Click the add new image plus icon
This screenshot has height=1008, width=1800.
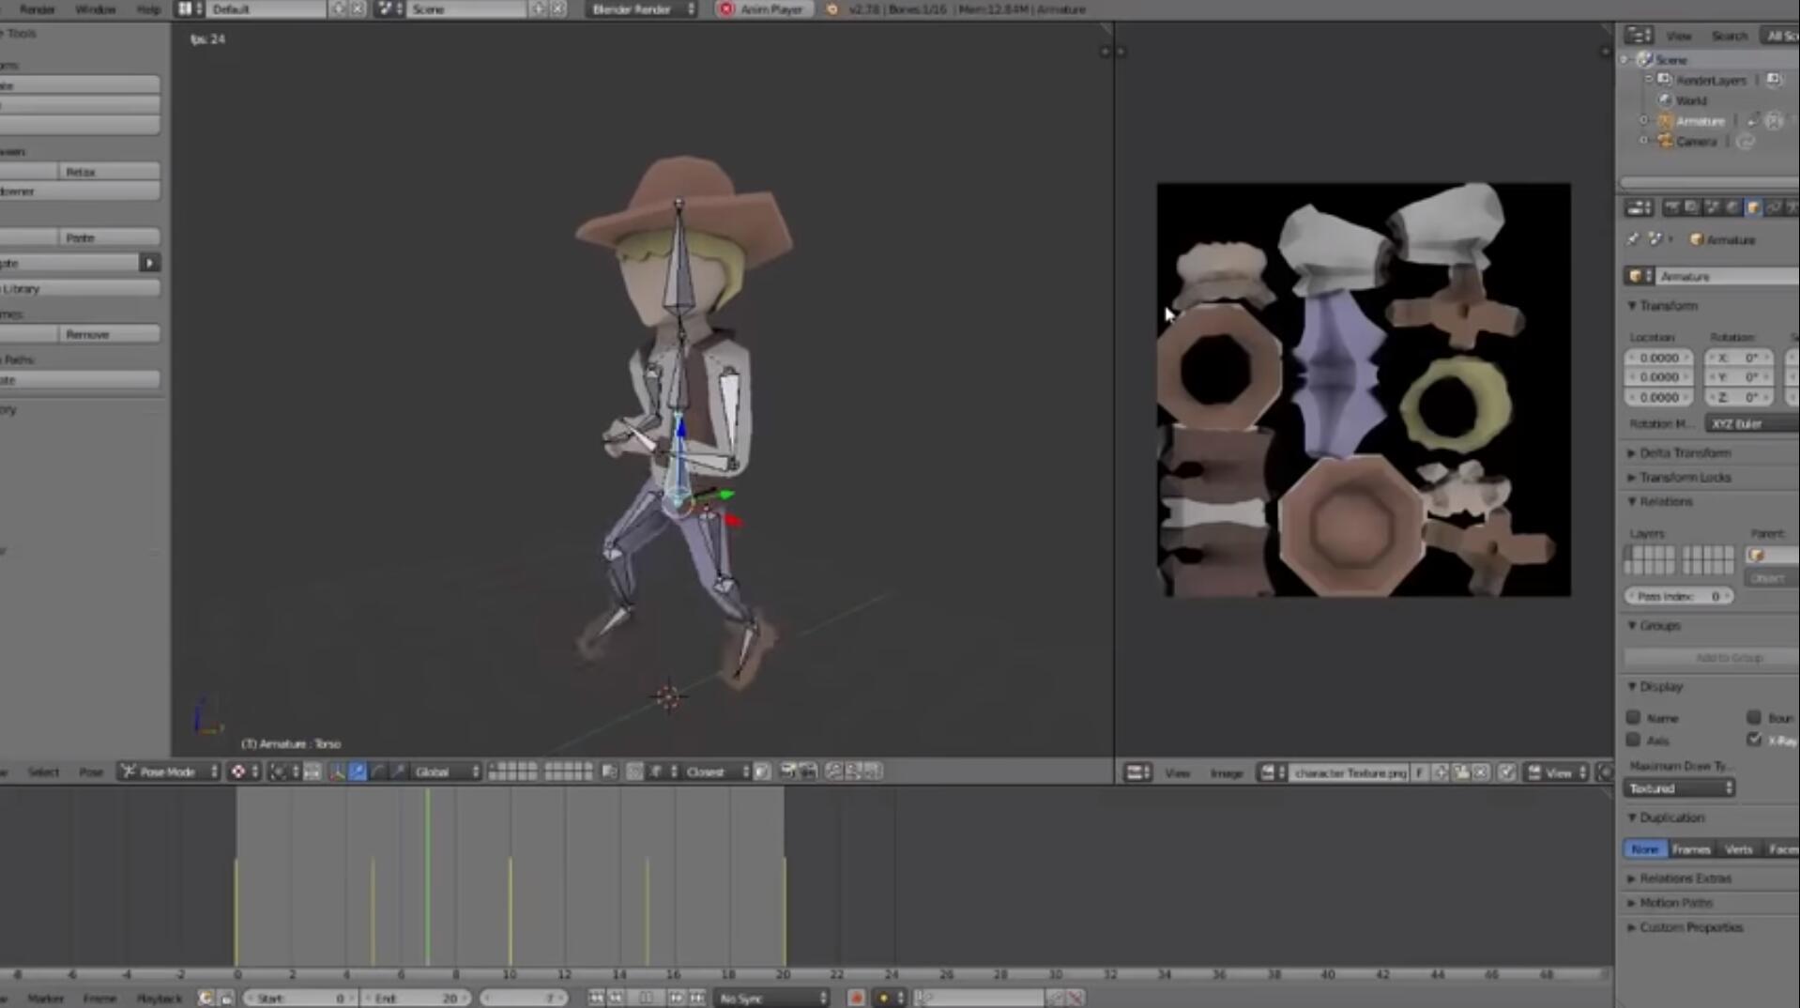click(x=1441, y=772)
